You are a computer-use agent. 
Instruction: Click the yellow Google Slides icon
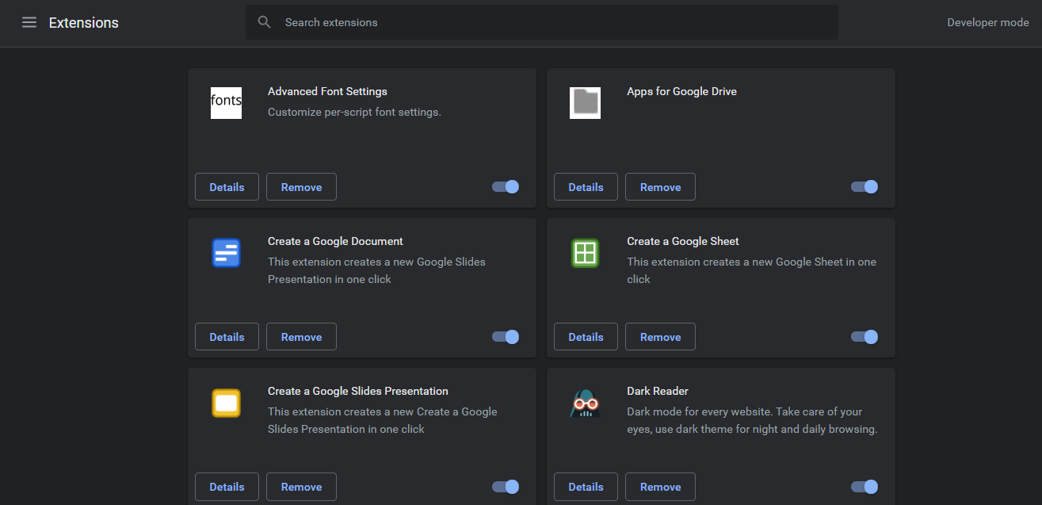click(226, 403)
